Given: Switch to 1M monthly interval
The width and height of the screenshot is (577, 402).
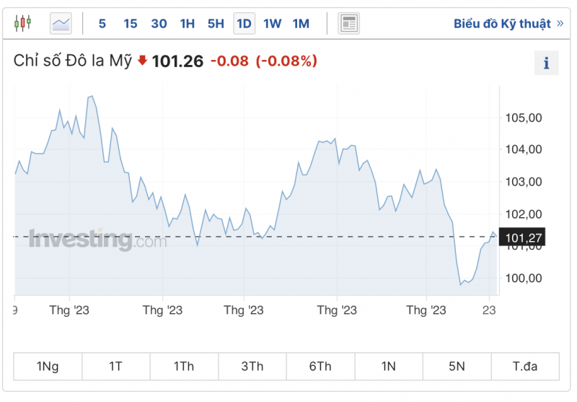Looking at the screenshot, I should [301, 24].
